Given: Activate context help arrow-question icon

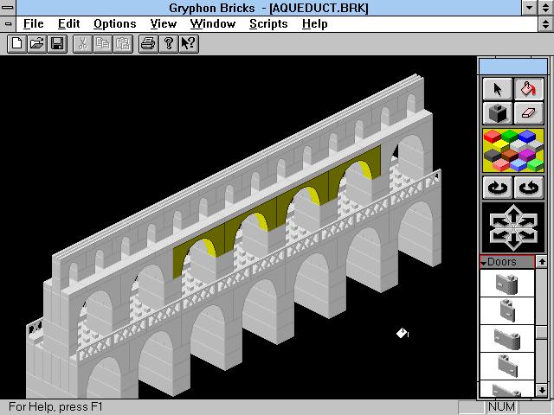Looking at the screenshot, I should pyautogui.click(x=189, y=44).
